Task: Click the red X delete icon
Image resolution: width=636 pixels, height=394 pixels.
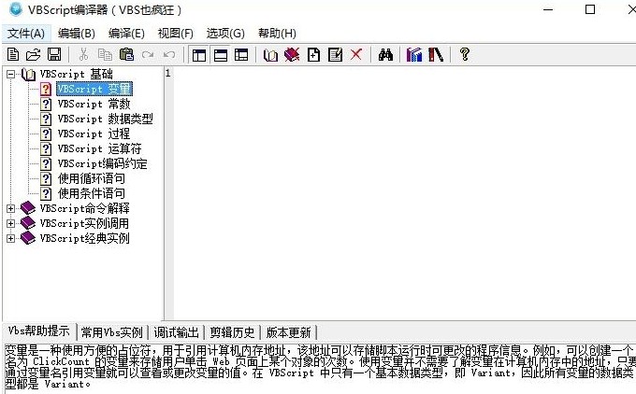Action: click(x=355, y=55)
